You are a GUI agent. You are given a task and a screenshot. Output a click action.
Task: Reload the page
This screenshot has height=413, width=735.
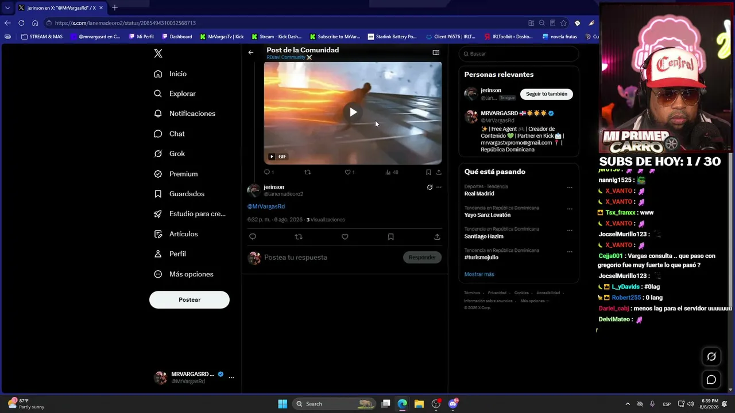(x=21, y=23)
